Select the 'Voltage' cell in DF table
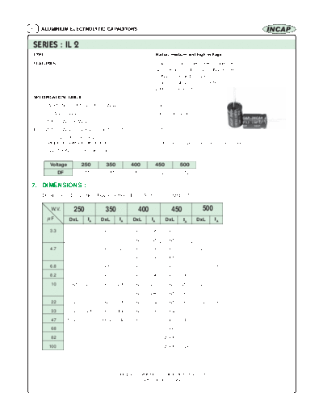The width and height of the screenshot is (323, 418). (58, 165)
